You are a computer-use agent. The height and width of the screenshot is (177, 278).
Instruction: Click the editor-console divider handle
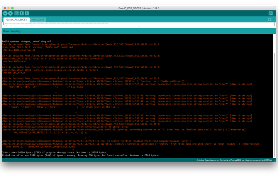click(x=139, y=27)
